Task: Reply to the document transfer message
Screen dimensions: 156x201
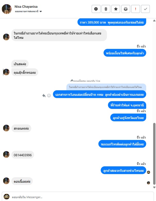Action: [44, 95]
